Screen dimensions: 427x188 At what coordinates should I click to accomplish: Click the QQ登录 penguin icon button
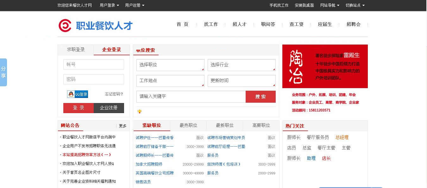(x=78, y=94)
